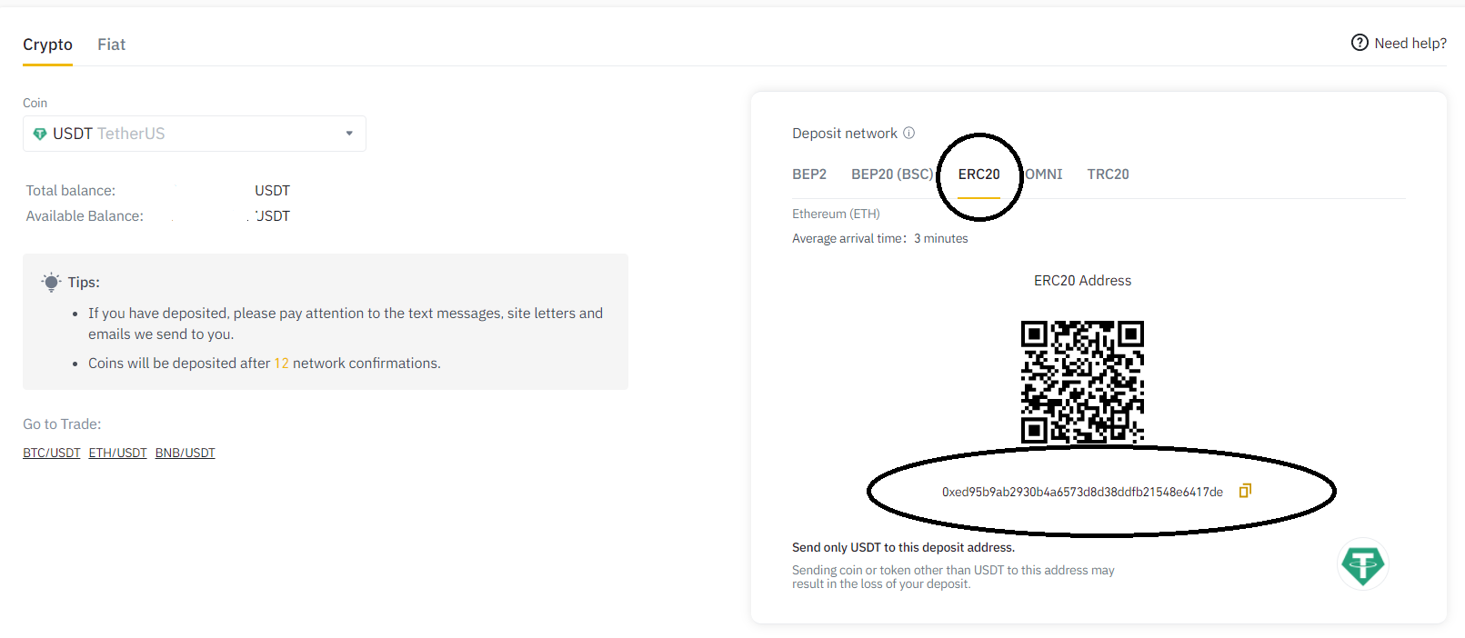1465x638 pixels.
Task: Select the Crypto tab
Action: 47,45
